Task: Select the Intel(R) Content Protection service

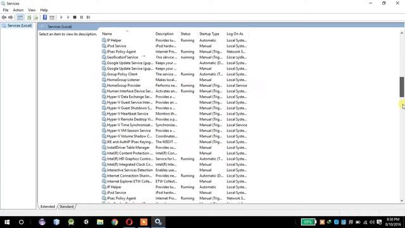Action: (175, 153)
